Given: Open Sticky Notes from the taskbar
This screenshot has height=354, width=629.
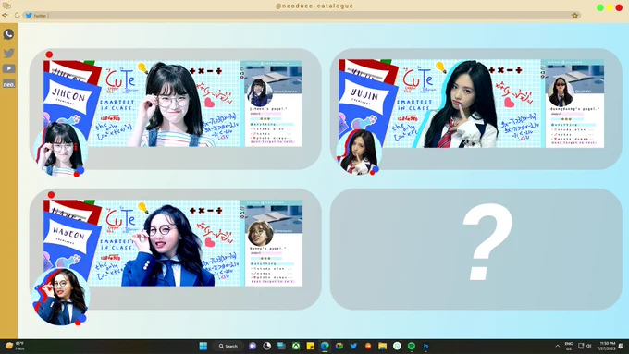Looking at the screenshot, I should pos(310,346).
